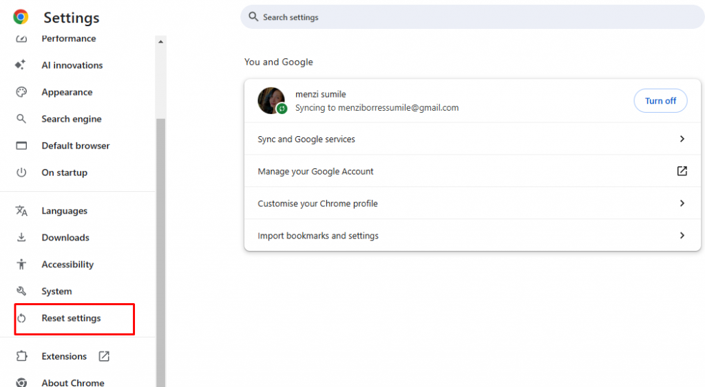Click the Chrome logo icon beside Settings
The width and height of the screenshot is (705, 387).
tap(21, 17)
